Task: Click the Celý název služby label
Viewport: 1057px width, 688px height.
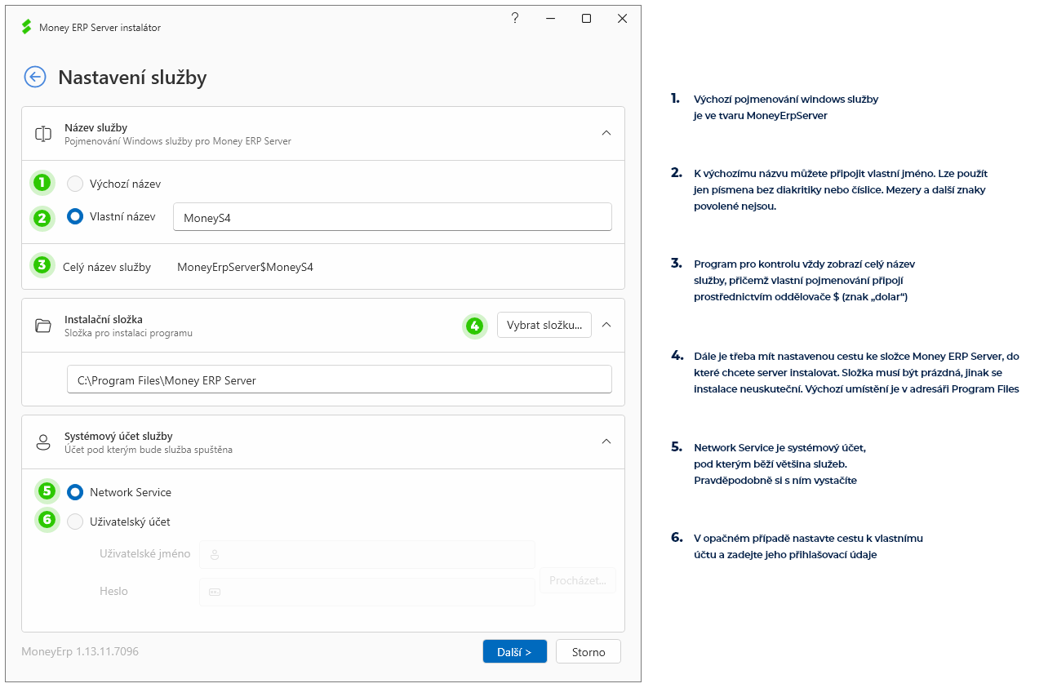Action: (x=107, y=267)
